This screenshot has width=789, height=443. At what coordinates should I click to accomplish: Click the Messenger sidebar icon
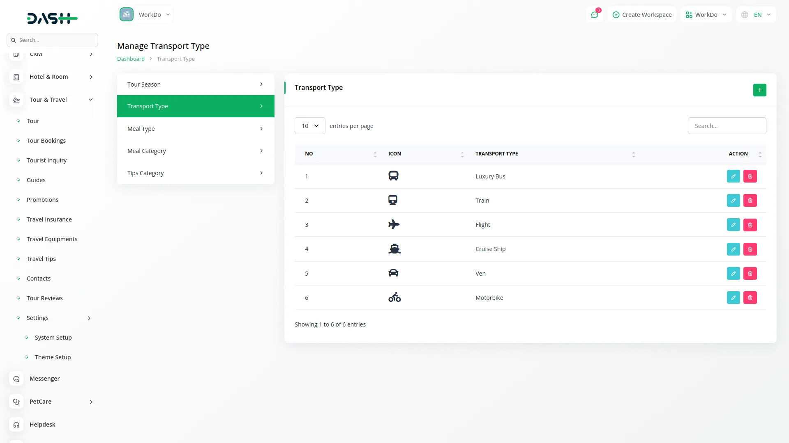click(x=16, y=379)
